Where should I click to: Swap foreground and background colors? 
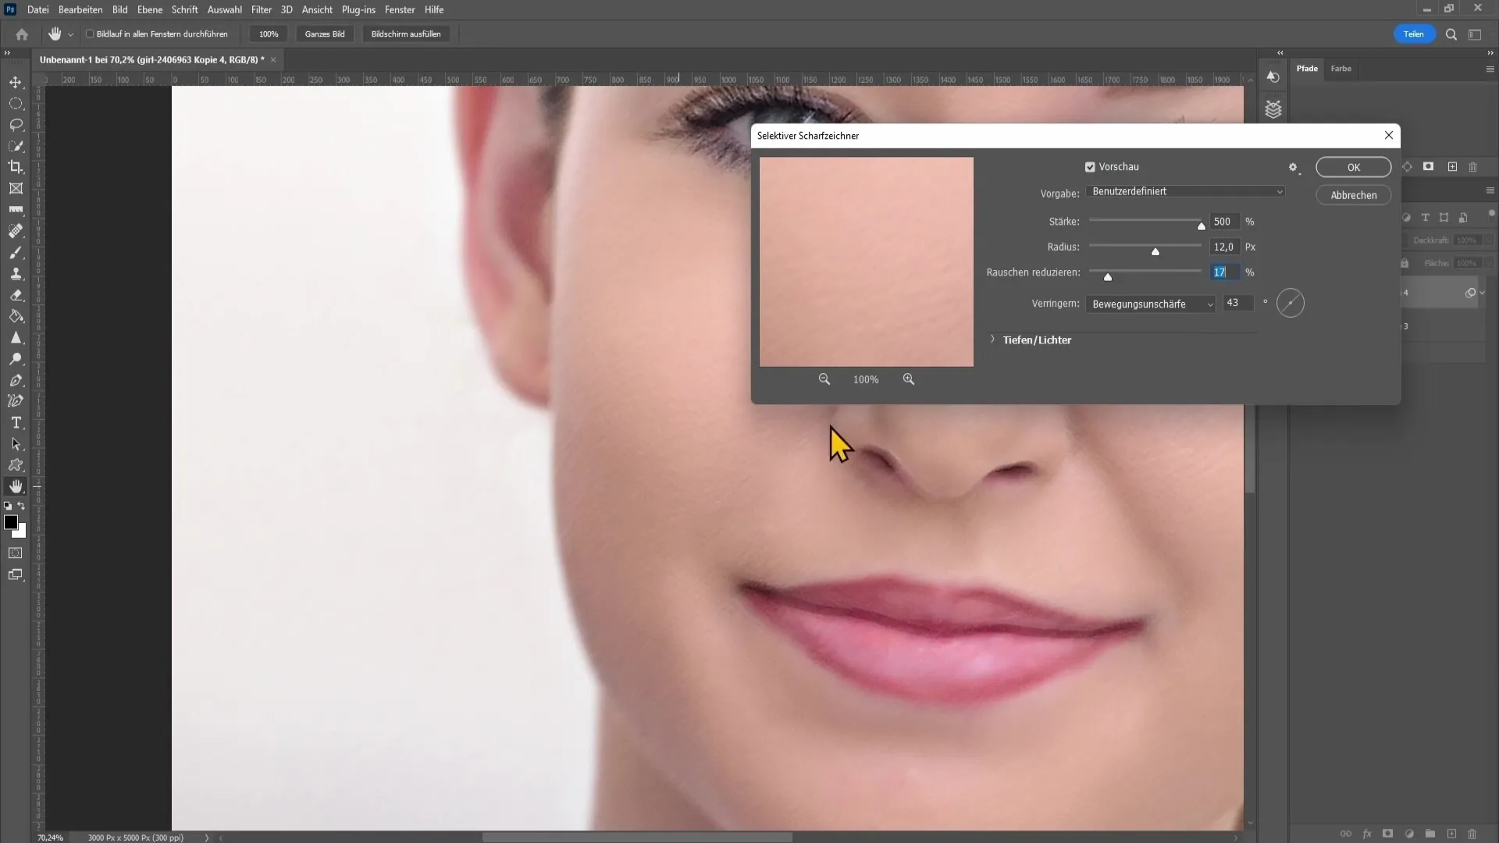click(x=22, y=506)
